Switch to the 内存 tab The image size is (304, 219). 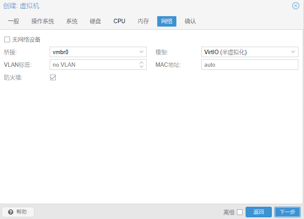tap(143, 21)
